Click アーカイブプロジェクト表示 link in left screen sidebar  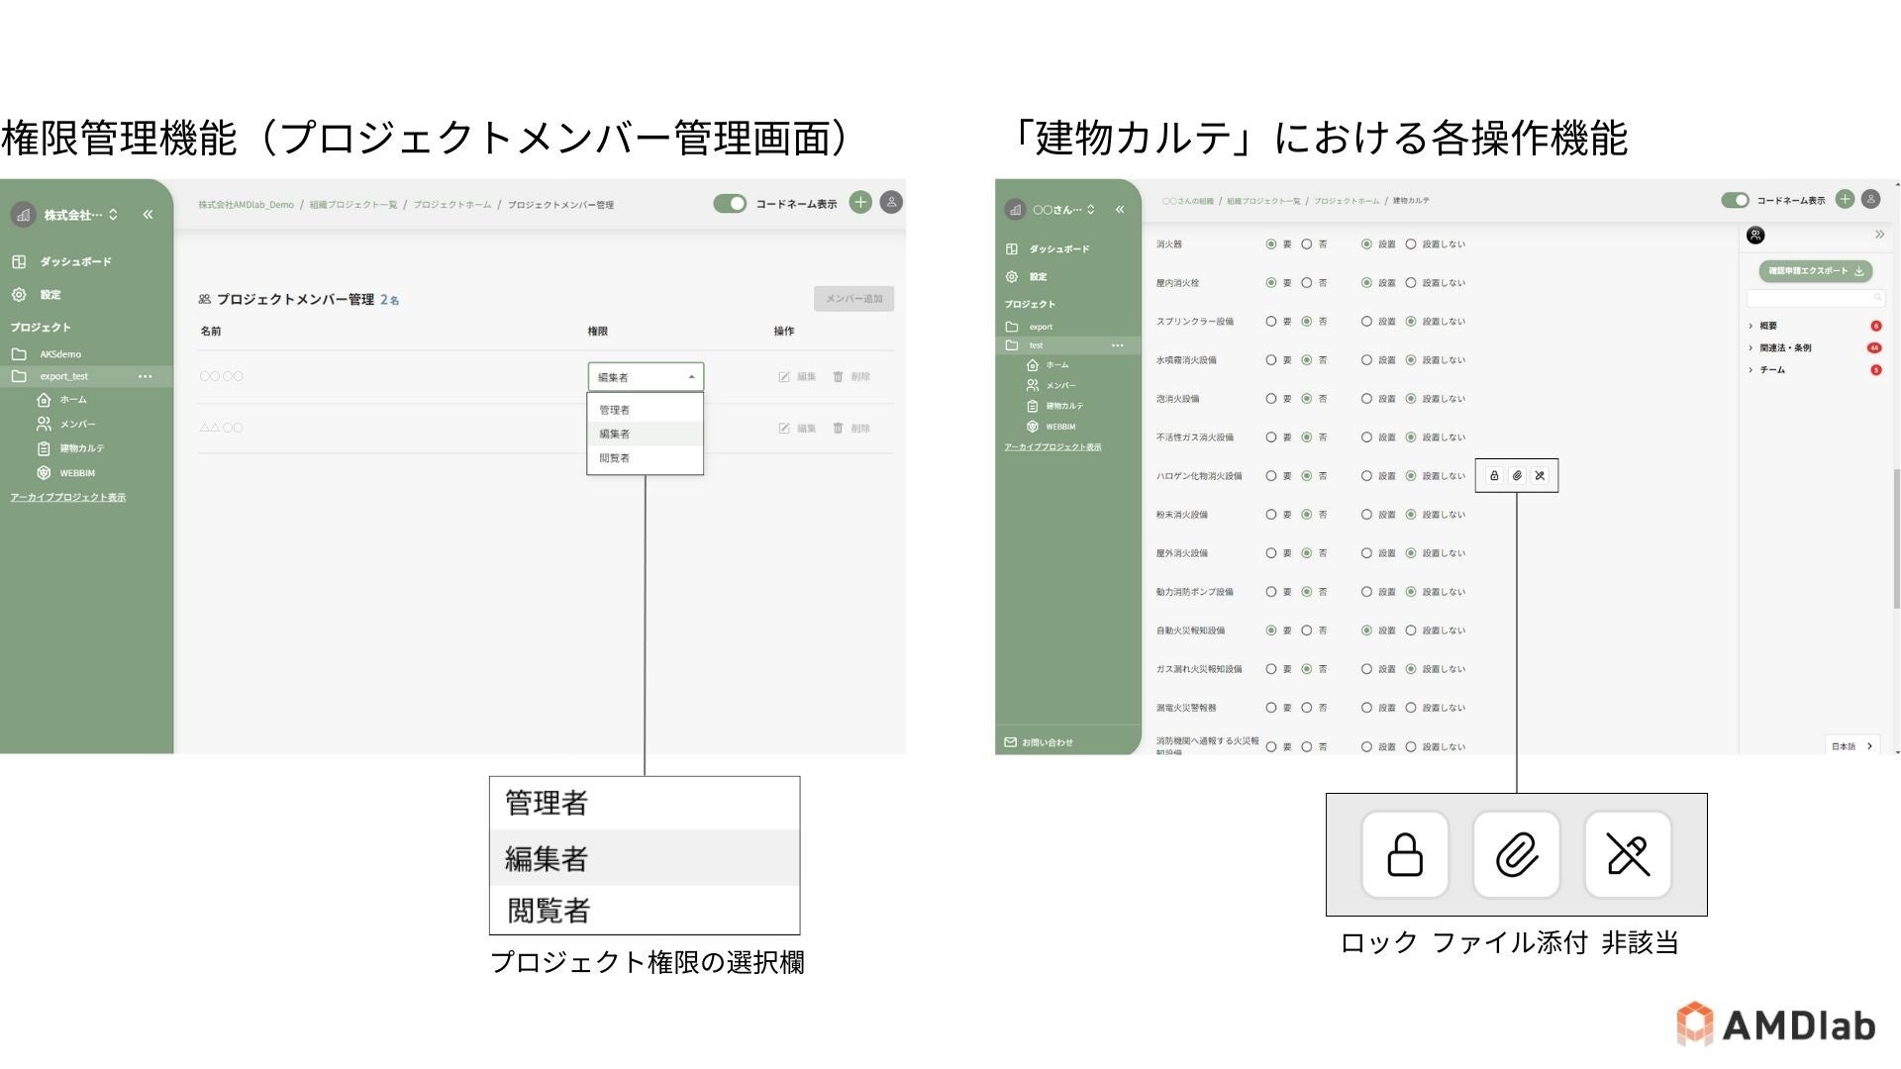coord(68,498)
